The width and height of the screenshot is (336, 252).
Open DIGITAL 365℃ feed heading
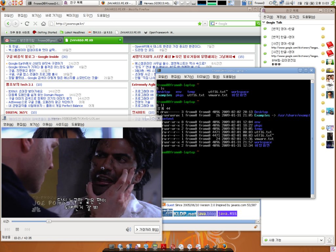[x=17, y=113]
